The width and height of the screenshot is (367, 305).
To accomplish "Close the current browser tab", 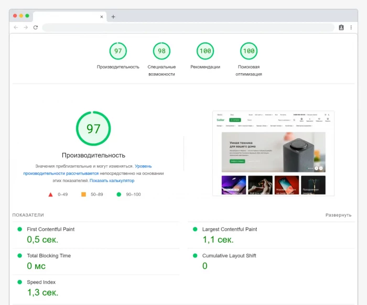I will coord(102,17).
